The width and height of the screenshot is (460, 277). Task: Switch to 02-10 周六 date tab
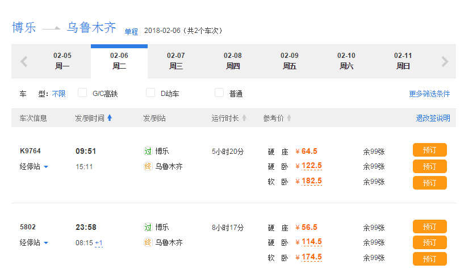click(346, 61)
